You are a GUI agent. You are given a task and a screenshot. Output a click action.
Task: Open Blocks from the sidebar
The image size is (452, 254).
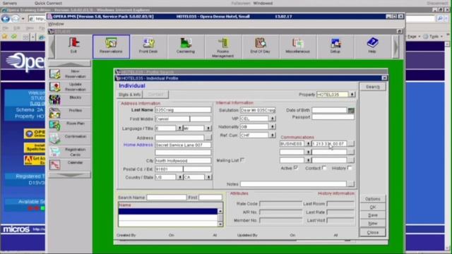pos(69,100)
